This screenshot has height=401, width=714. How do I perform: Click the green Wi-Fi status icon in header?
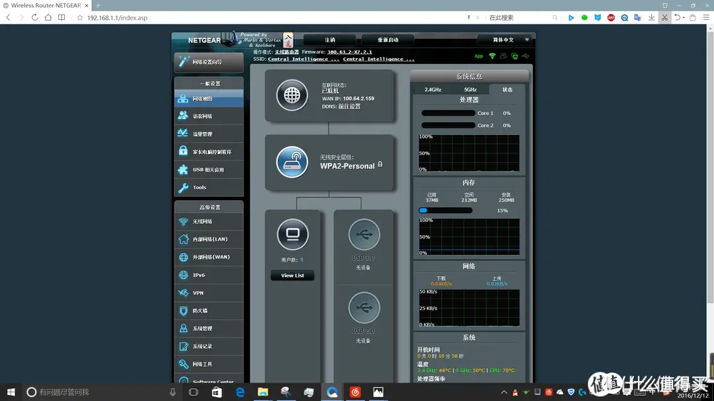(493, 56)
